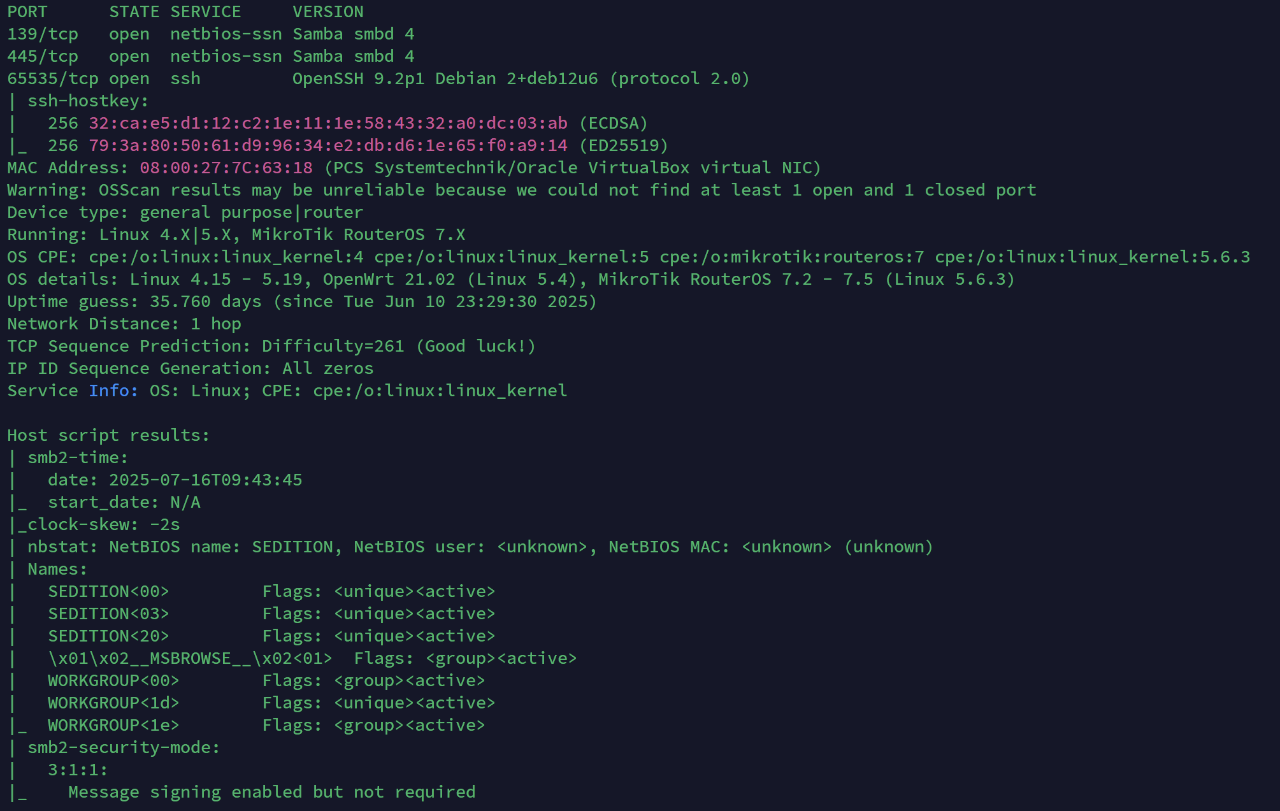Click the Message signing enabled line
Image resolution: width=1280 pixels, height=811 pixels.
(x=271, y=792)
